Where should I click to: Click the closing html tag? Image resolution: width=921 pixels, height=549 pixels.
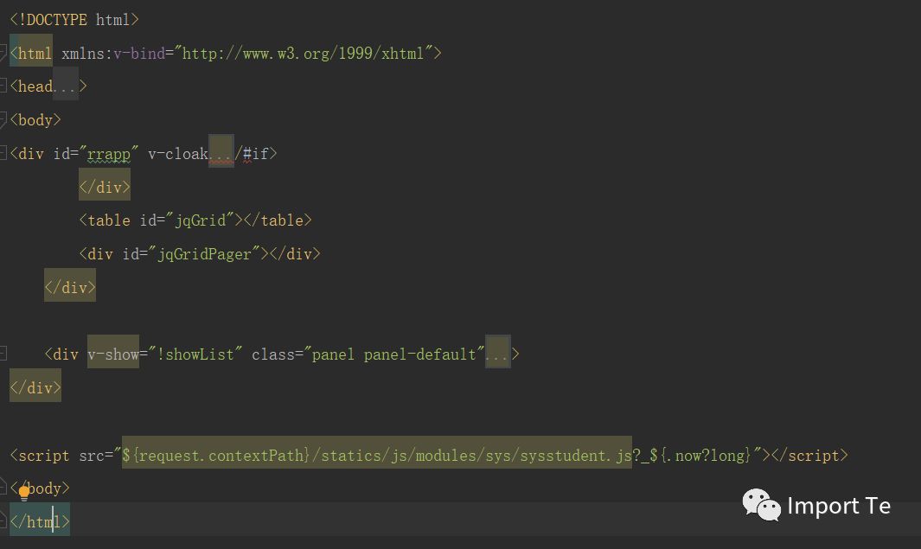40,521
